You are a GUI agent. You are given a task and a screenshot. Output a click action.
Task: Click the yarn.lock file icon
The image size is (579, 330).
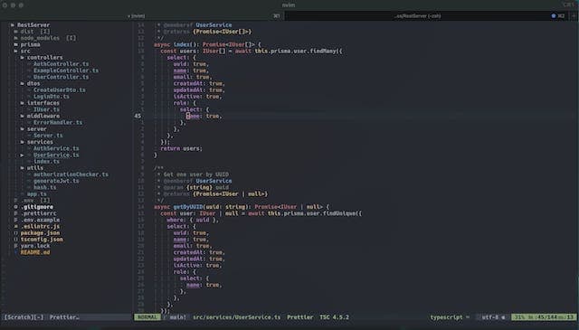pyautogui.click(x=16, y=246)
